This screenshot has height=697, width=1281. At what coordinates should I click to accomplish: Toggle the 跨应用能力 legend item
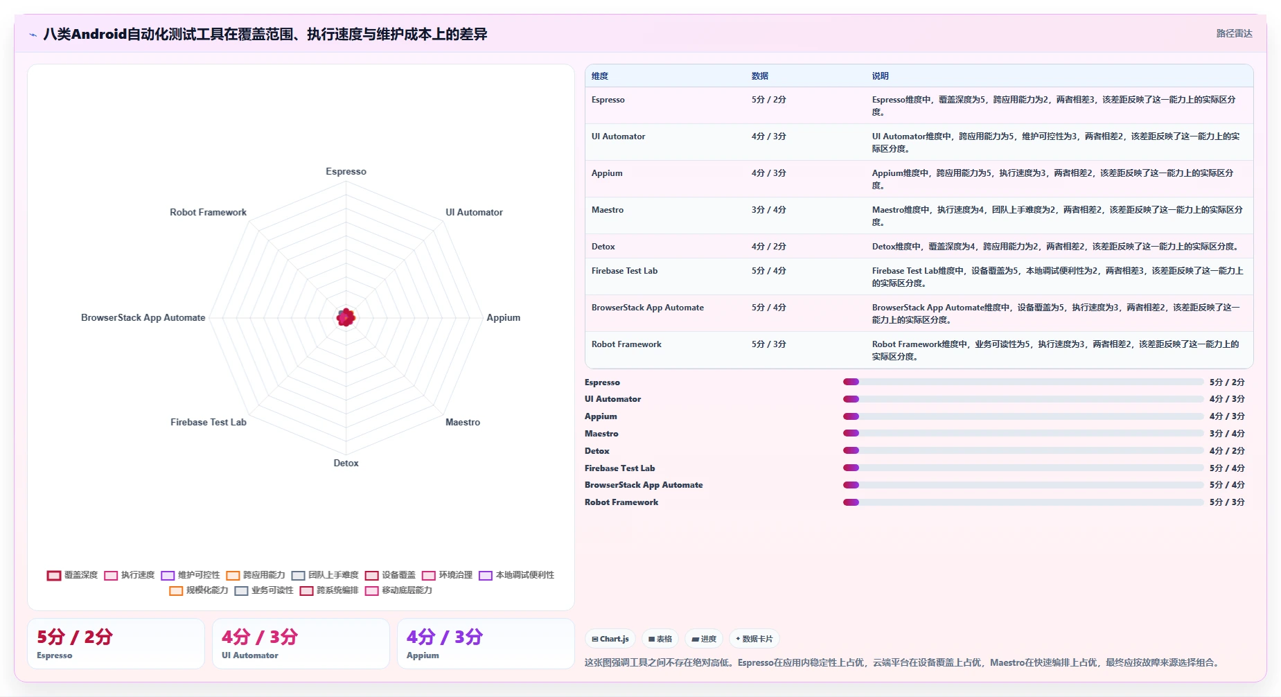[256, 575]
